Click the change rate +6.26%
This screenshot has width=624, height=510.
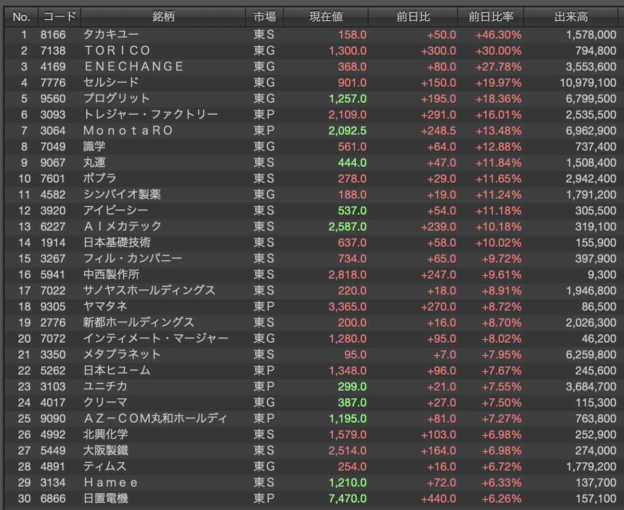501,499
